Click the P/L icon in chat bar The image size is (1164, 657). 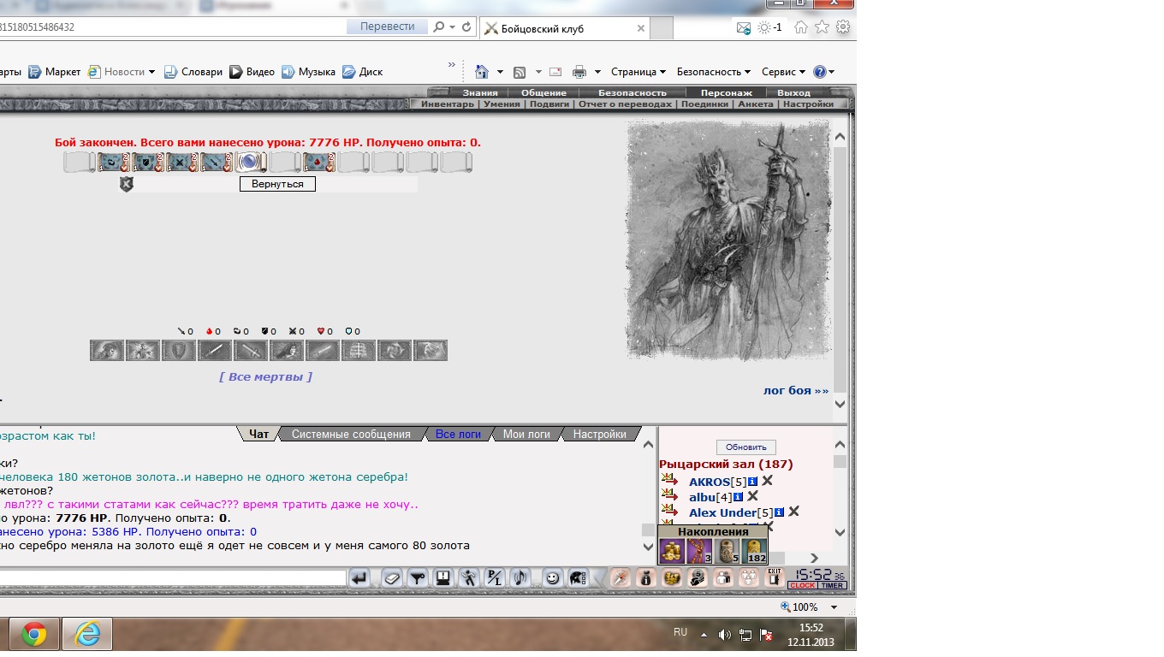495,578
